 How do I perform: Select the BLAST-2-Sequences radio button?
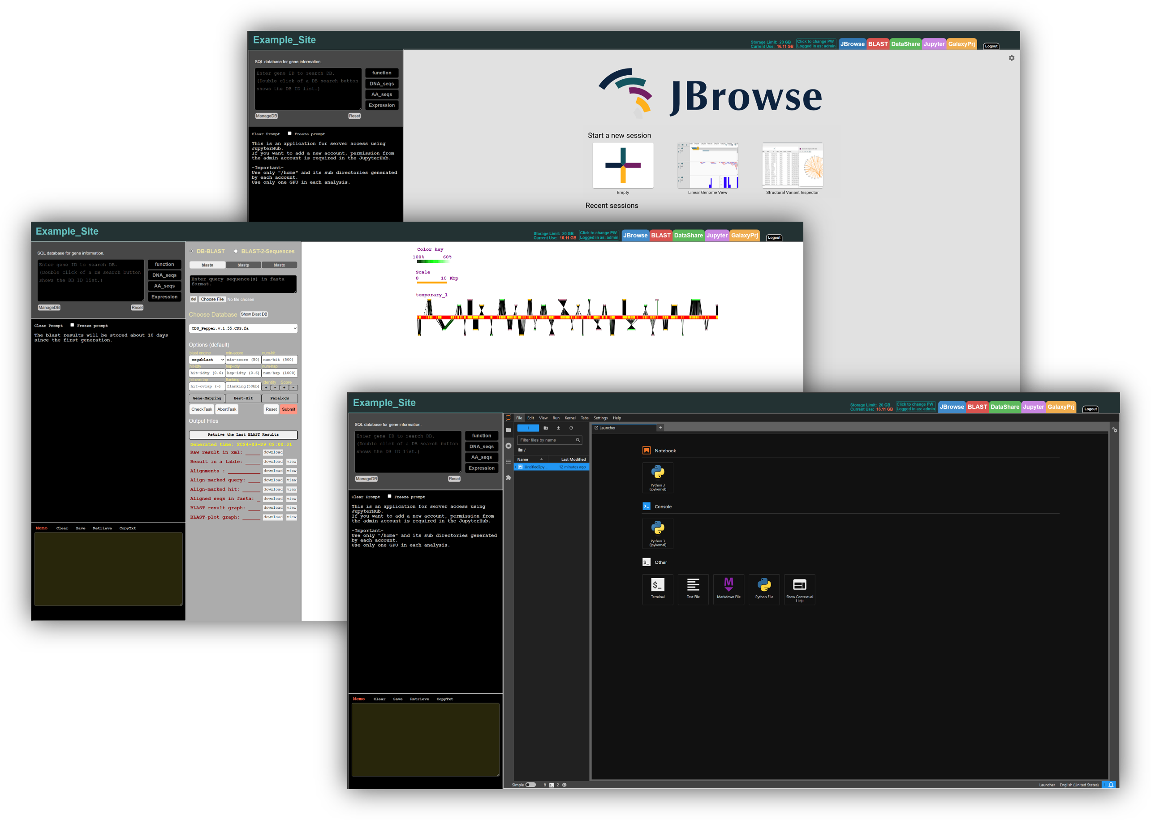click(x=236, y=251)
